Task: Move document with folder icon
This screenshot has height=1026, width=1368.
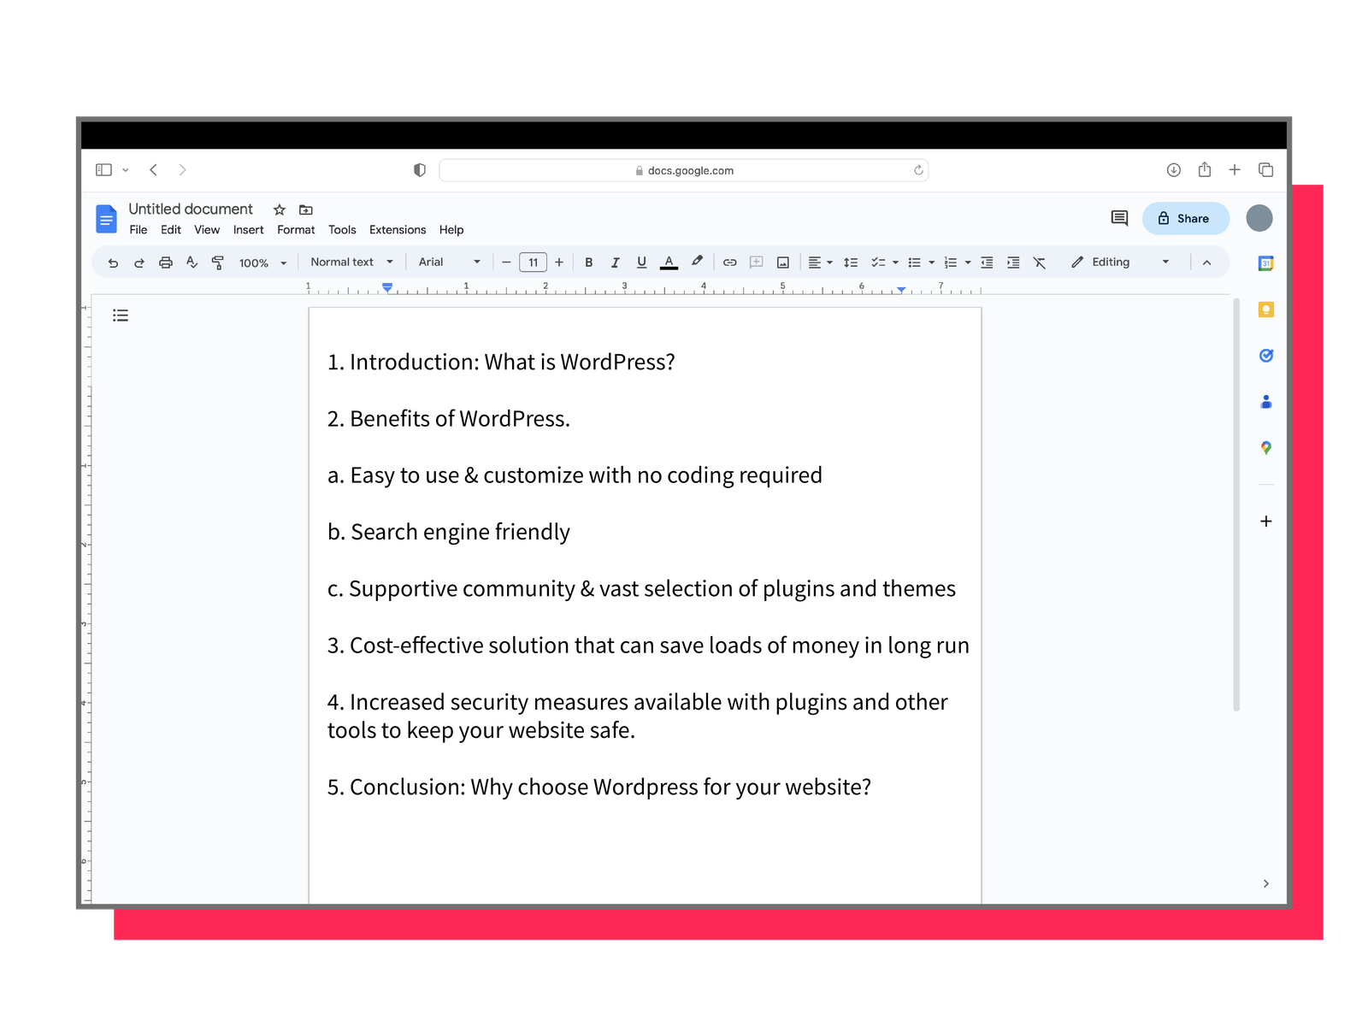Action: 306,209
